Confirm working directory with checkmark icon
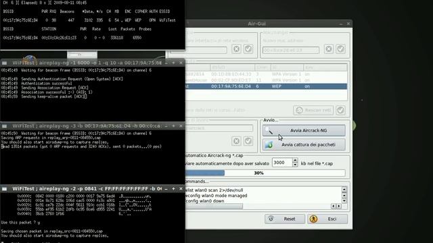The width and height of the screenshot is (433, 243). 248,141
